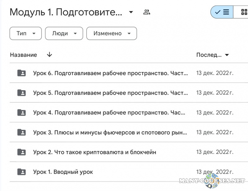The height and width of the screenshot is (191, 248).
Task: Expand the Изменено filter options
Action: [x=112, y=33]
